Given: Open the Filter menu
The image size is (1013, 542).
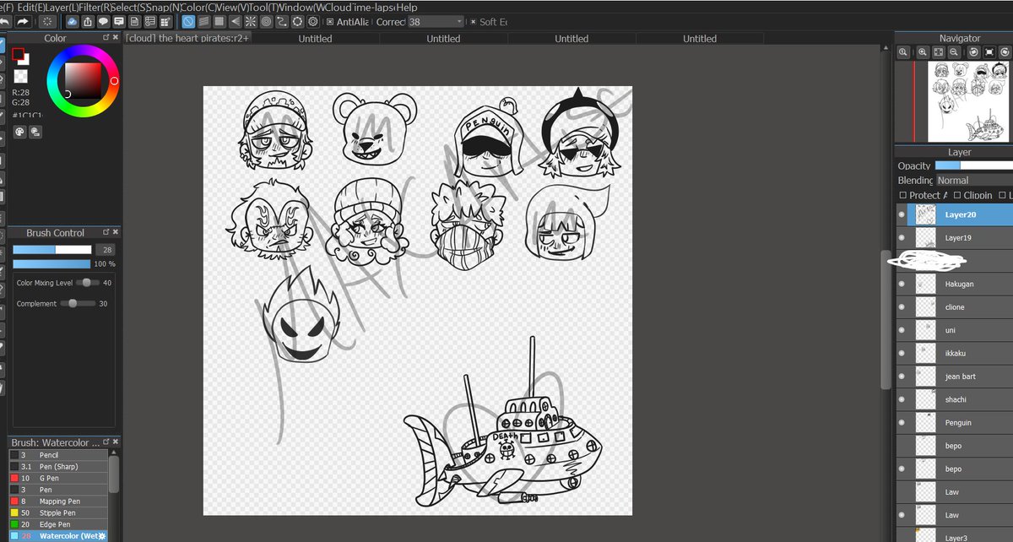Looking at the screenshot, I should [x=95, y=7].
